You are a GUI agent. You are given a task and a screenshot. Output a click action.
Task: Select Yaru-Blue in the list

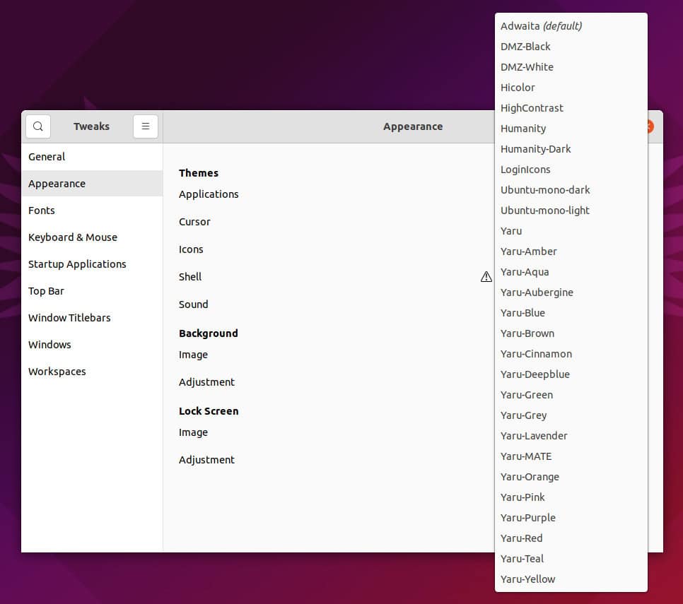pyautogui.click(x=571, y=313)
